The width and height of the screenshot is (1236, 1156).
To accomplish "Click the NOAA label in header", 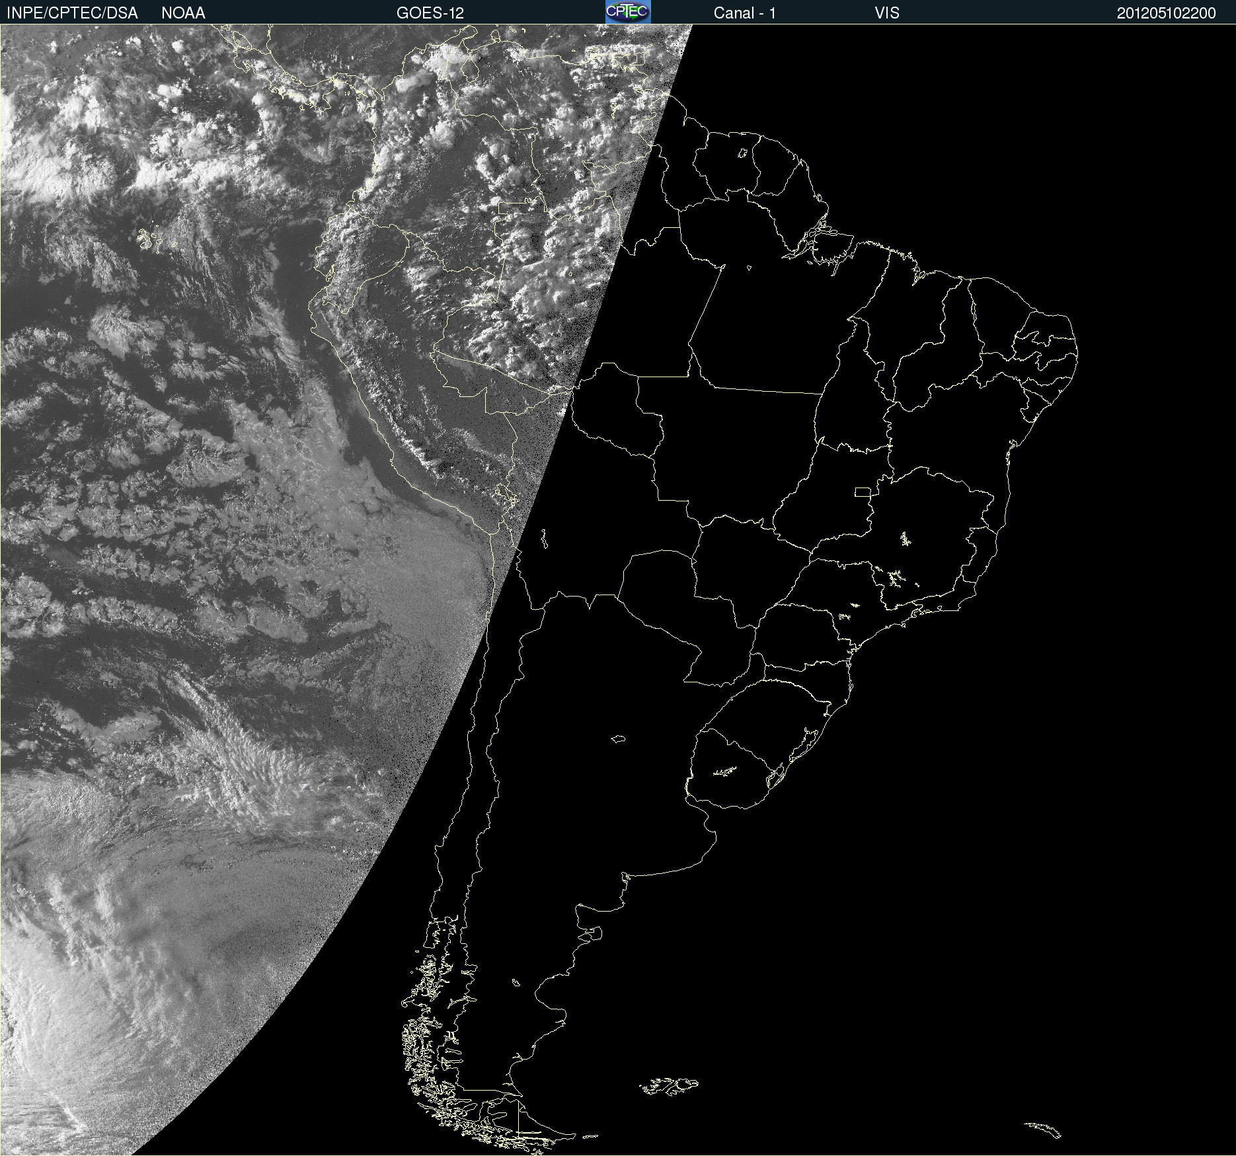I will click(183, 13).
